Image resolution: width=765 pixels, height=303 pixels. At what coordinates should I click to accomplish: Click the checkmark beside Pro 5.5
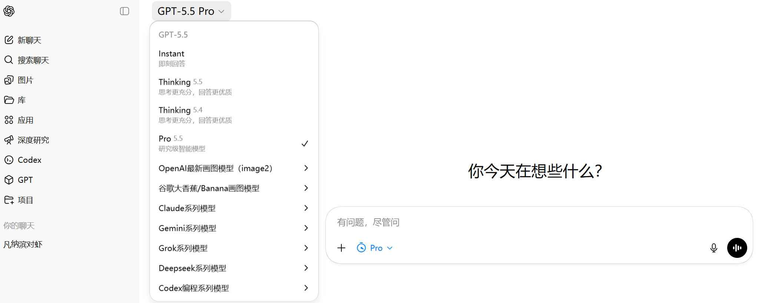305,144
